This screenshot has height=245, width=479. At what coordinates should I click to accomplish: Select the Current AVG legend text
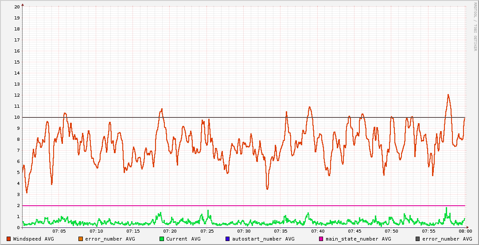click(183, 239)
